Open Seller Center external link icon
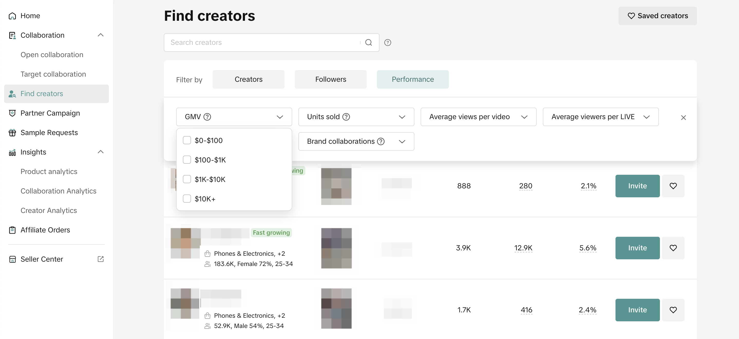Image resolution: width=739 pixels, height=339 pixels. point(101,259)
